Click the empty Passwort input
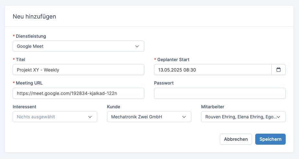Image resolution: width=299 pixels, height=159 pixels. (x=220, y=93)
